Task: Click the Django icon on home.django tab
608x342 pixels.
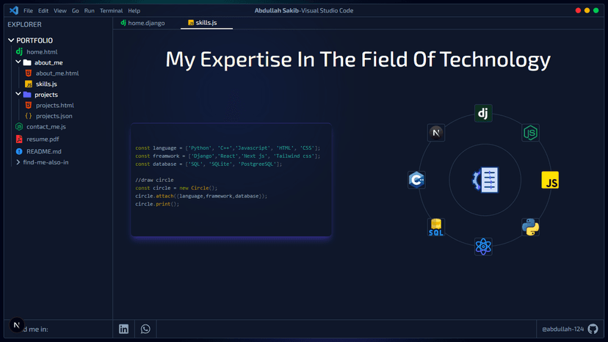Action: [x=123, y=23]
